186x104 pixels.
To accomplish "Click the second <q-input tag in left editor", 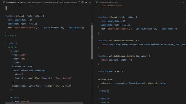I will point(15,98).
